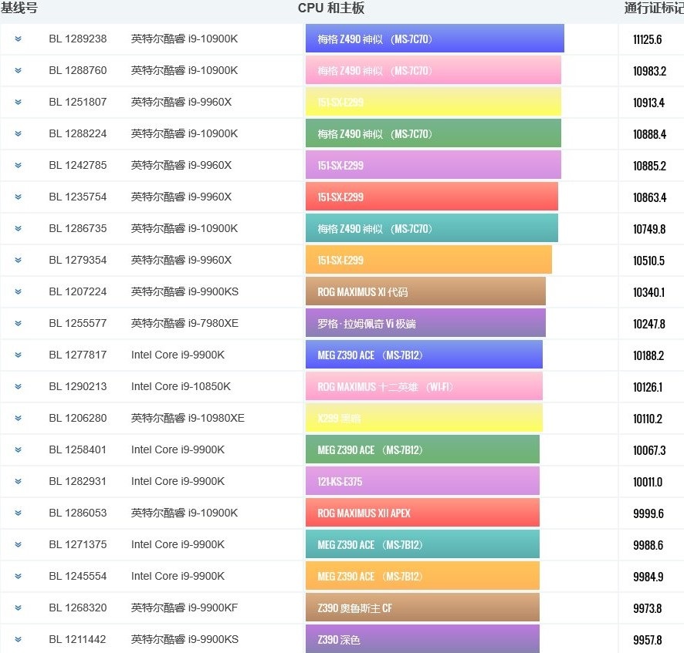Expand the BL 1288224 row chevron
The width and height of the screenshot is (684, 653).
tap(18, 133)
